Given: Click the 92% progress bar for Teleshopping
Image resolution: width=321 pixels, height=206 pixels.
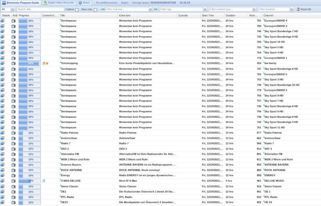Looking at the screenshot, I should (x=30, y=64).
